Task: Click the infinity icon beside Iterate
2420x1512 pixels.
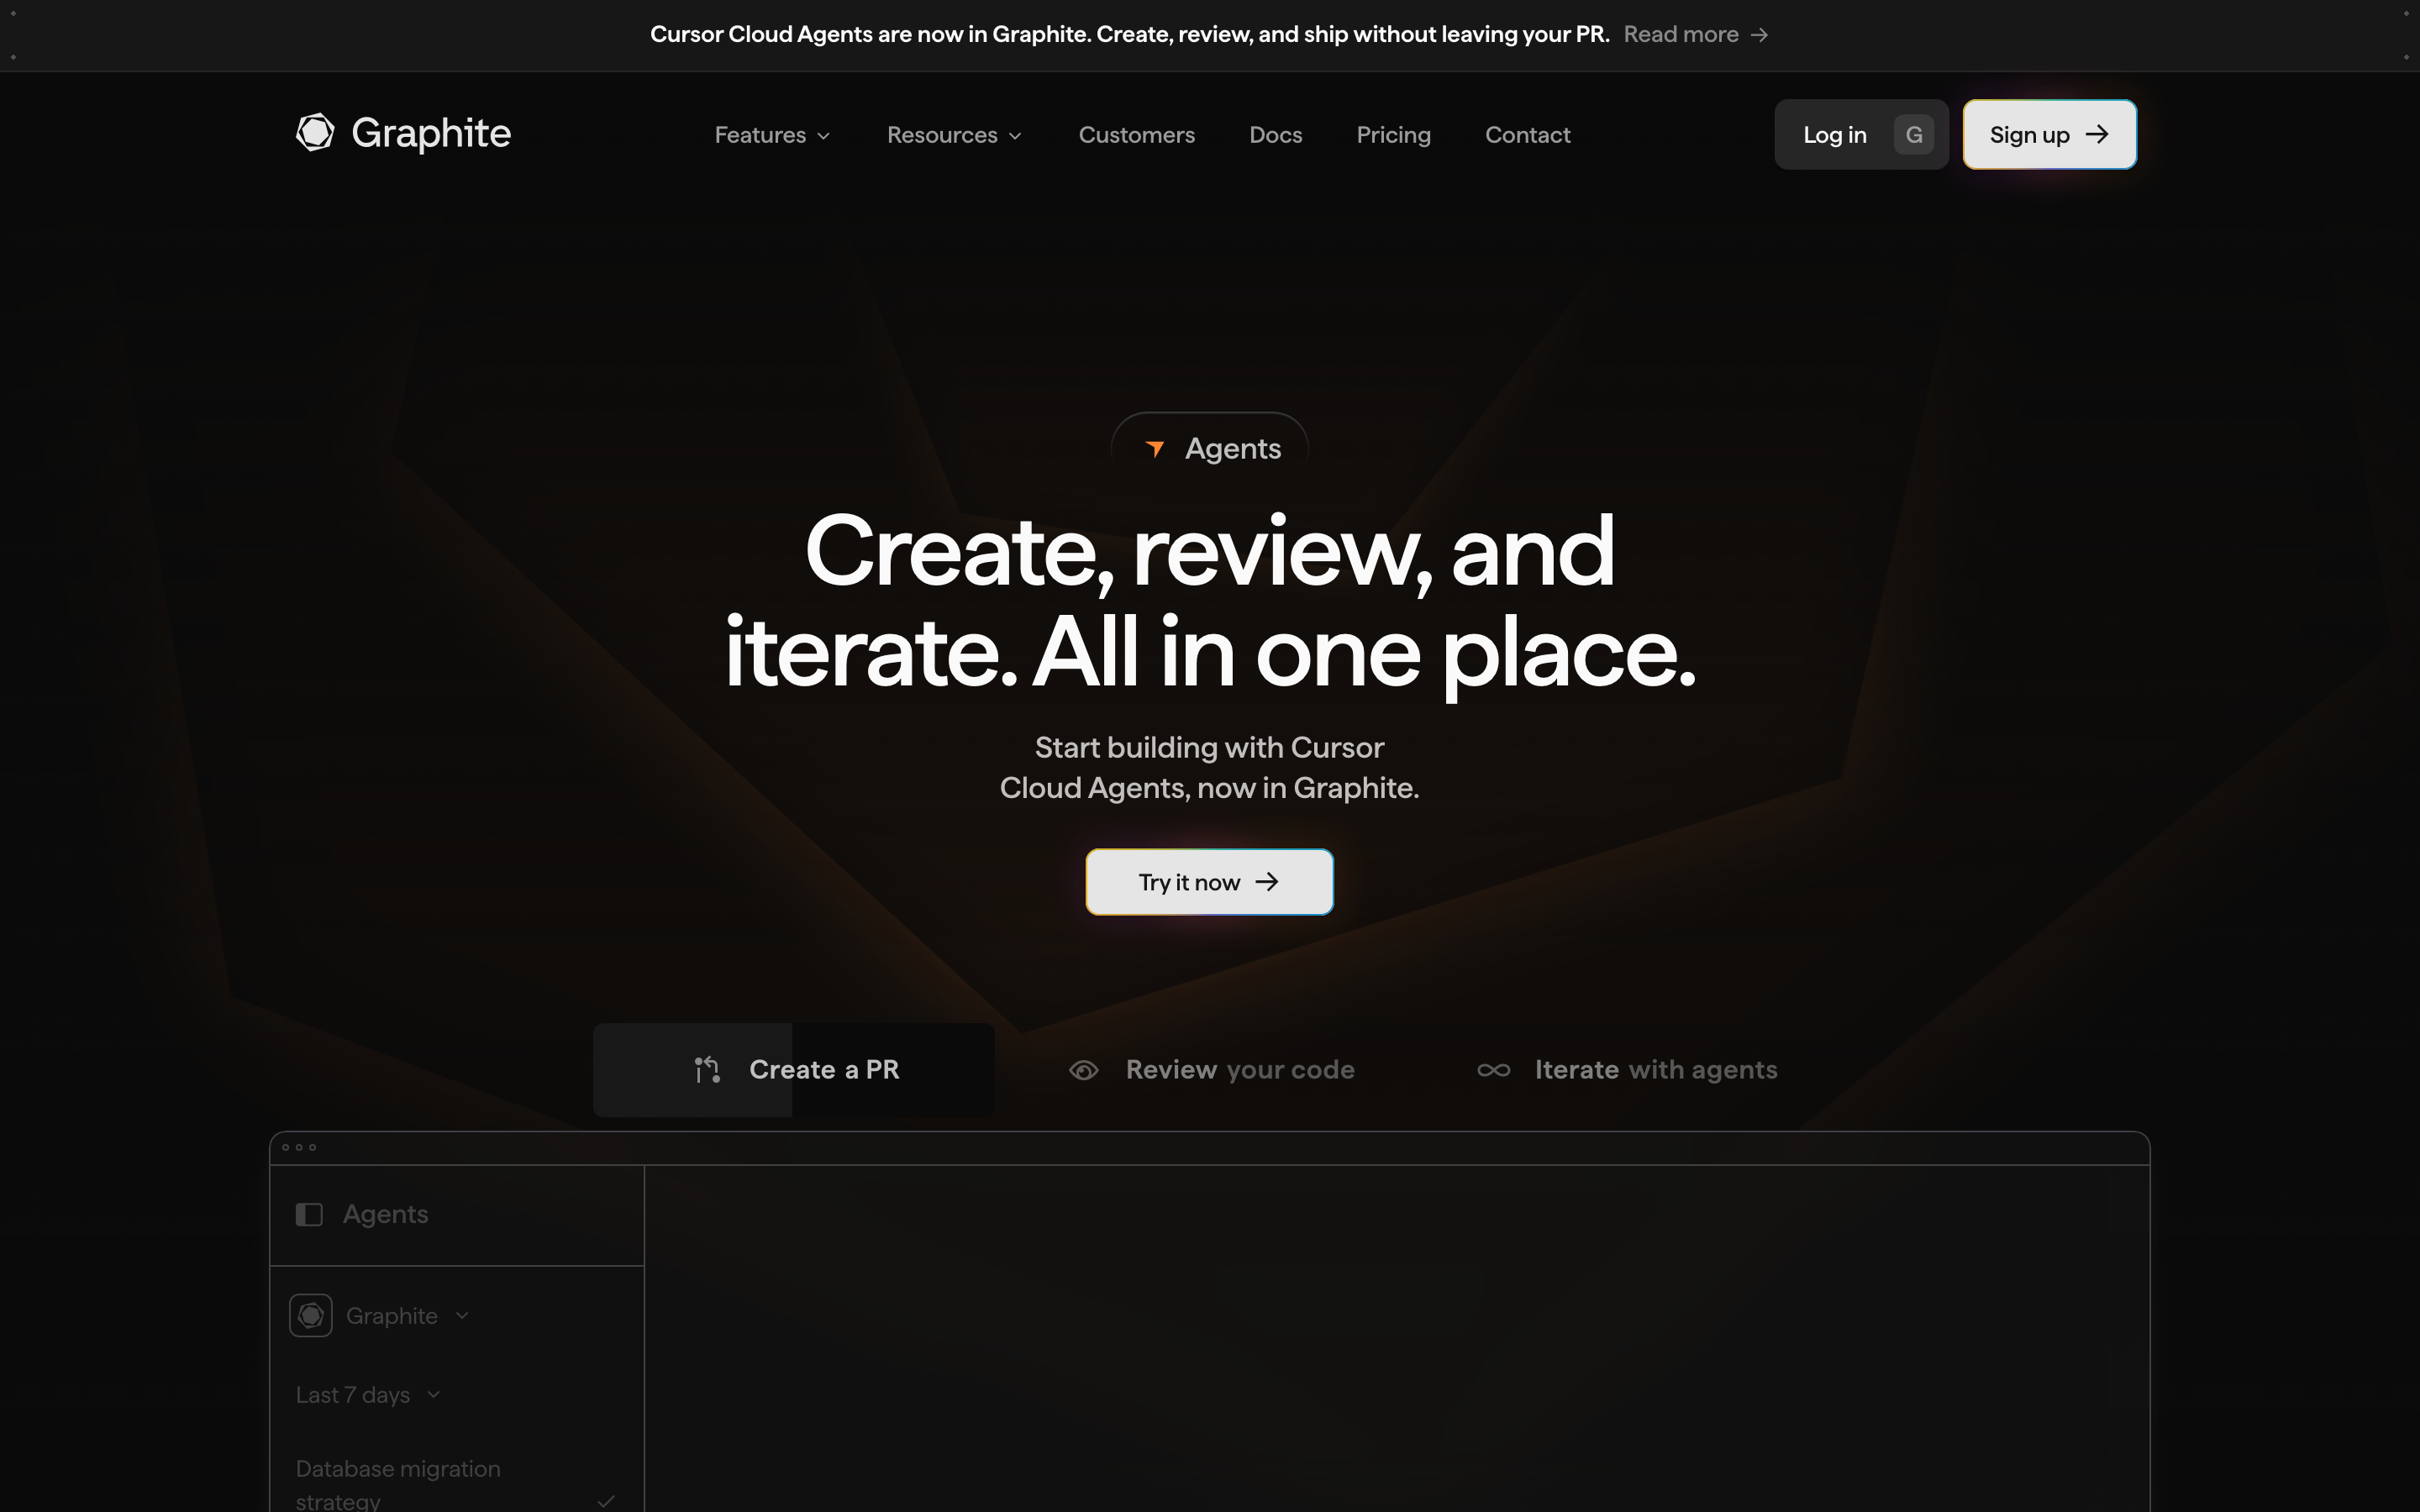Action: click(x=1494, y=1070)
